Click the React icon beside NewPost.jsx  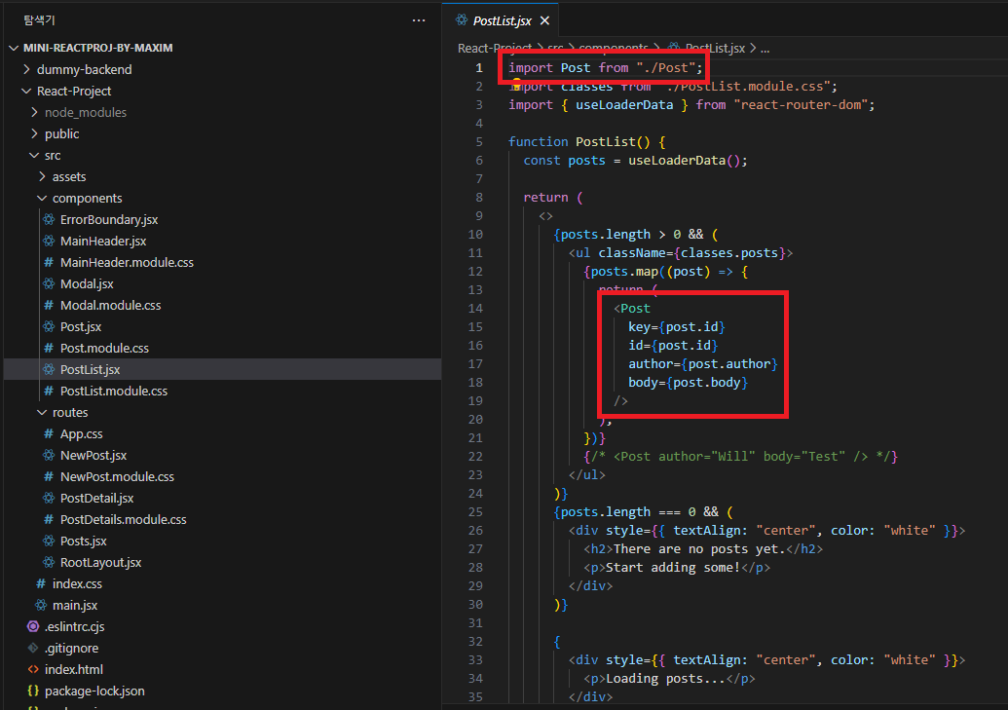[49, 455]
